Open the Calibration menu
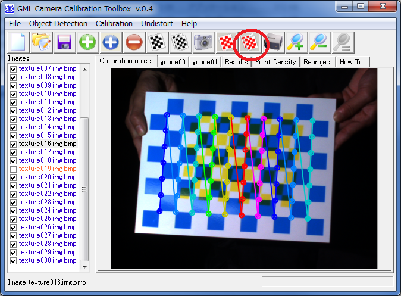The image size is (401, 296). [x=114, y=23]
